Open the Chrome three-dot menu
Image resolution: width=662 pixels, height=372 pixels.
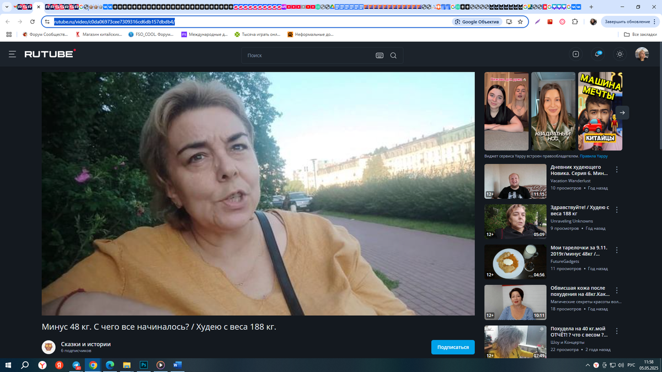(655, 21)
